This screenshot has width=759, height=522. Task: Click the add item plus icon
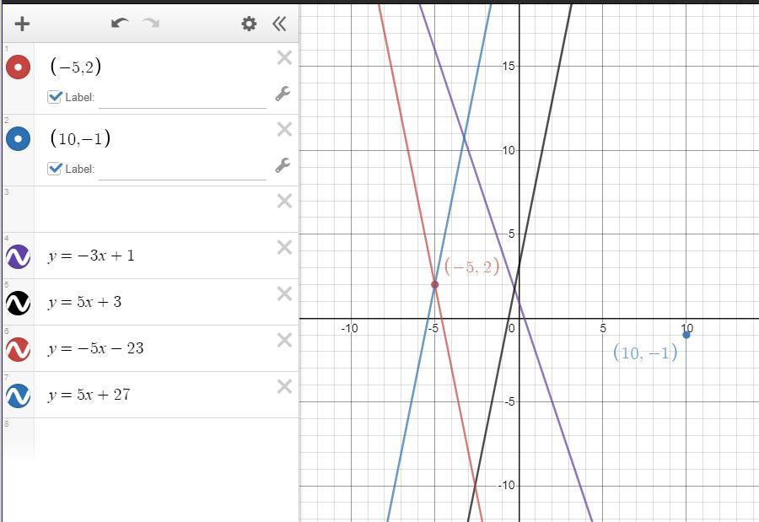pos(22,24)
